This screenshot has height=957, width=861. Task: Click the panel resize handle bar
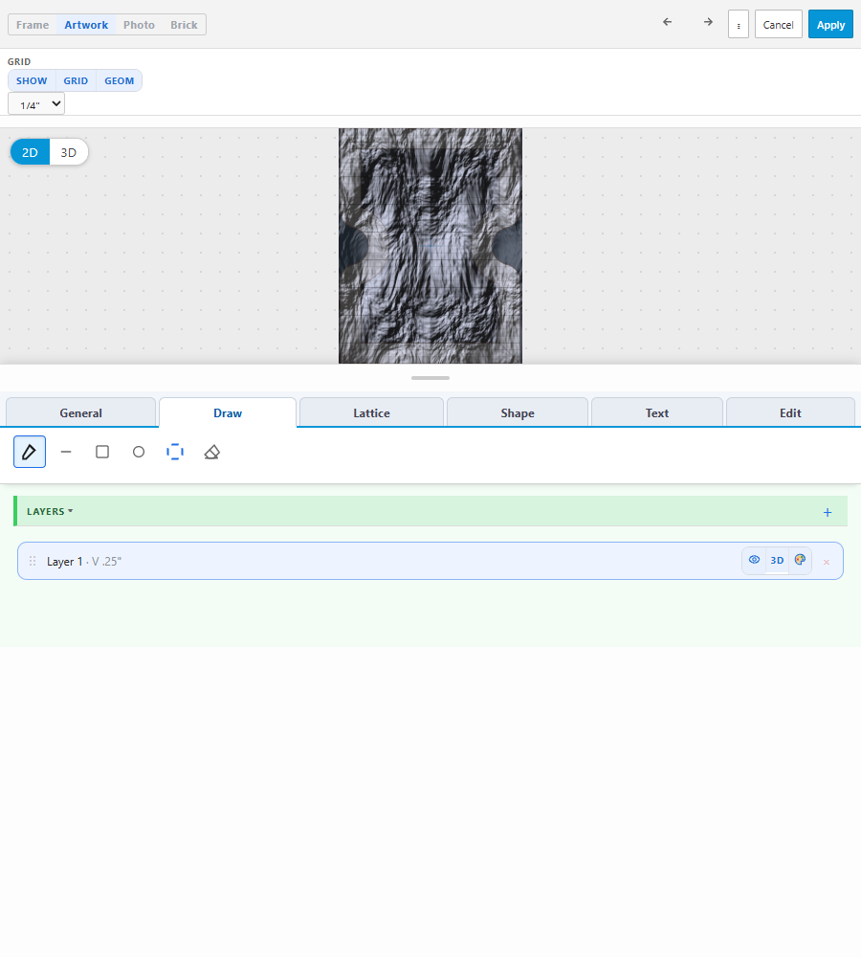pyautogui.click(x=430, y=378)
